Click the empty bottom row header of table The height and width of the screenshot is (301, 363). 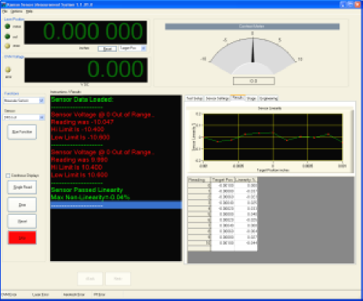199,248
